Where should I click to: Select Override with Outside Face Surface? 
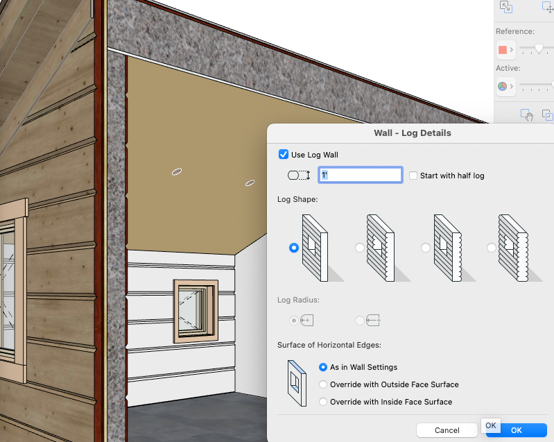pyautogui.click(x=323, y=384)
